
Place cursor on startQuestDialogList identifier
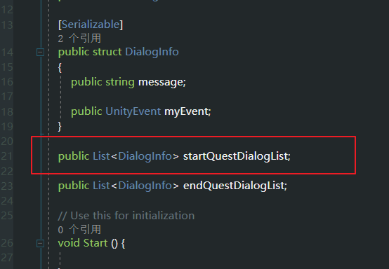[x=236, y=156]
